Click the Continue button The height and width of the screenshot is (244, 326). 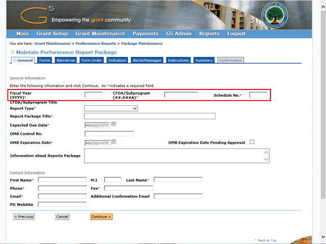click(101, 217)
